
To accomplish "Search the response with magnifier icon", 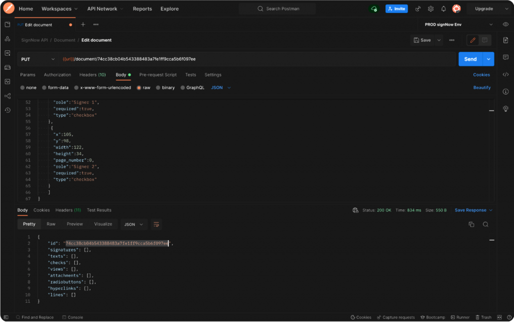I will 485,224.
